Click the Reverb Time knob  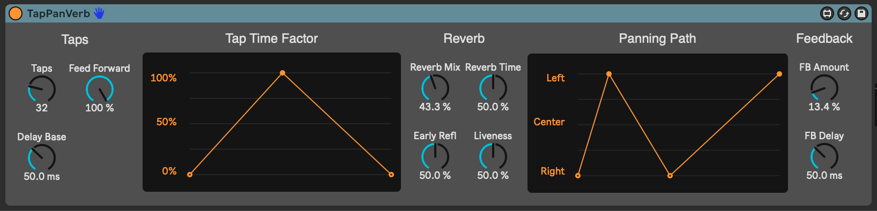(493, 88)
